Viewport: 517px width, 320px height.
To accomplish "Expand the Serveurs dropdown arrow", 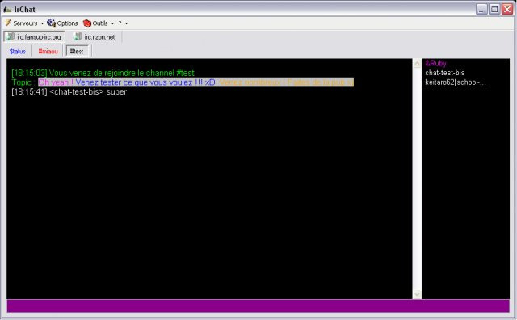I will click(x=42, y=23).
